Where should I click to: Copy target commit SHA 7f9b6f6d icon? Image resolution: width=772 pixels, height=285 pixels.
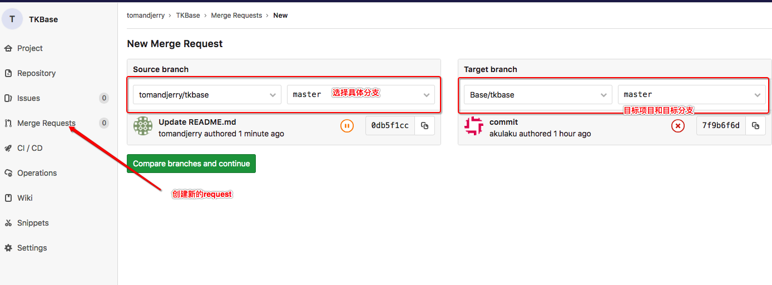[x=755, y=126]
